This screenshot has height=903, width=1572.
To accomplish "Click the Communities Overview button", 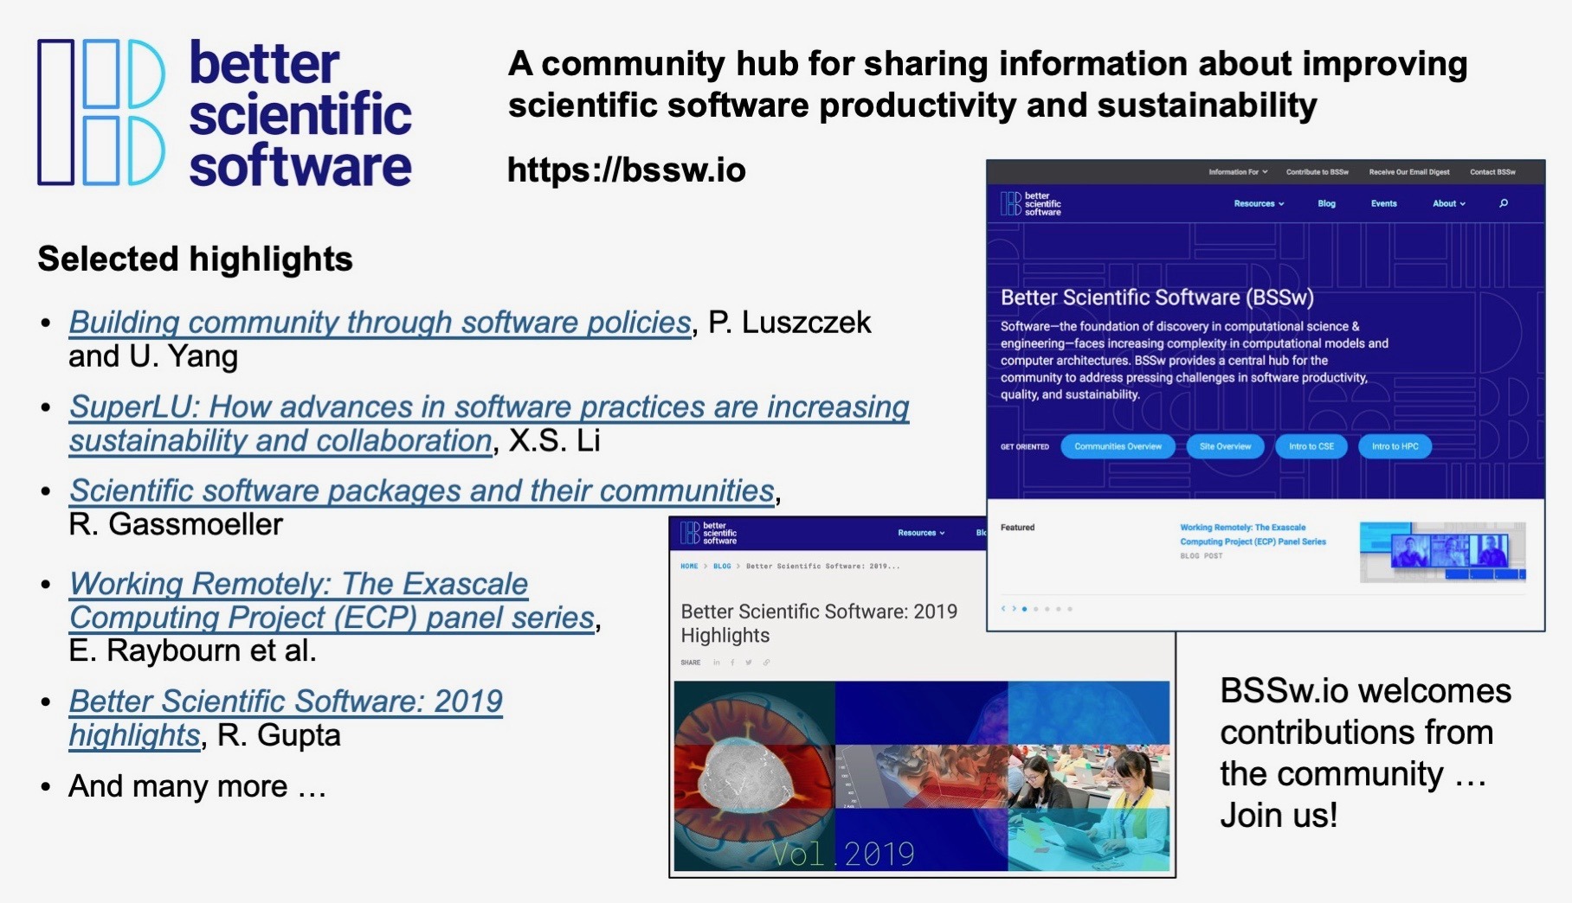I will 1118,447.
